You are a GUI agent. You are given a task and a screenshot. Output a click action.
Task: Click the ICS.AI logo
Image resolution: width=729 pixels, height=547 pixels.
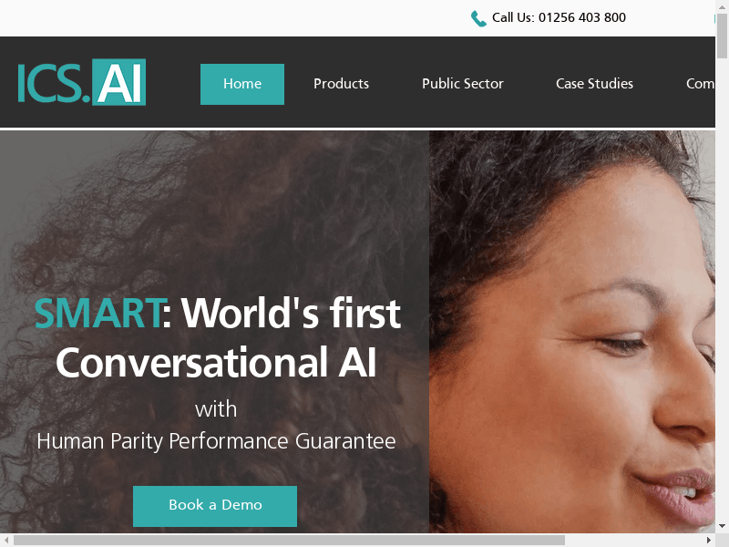point(82,82)
